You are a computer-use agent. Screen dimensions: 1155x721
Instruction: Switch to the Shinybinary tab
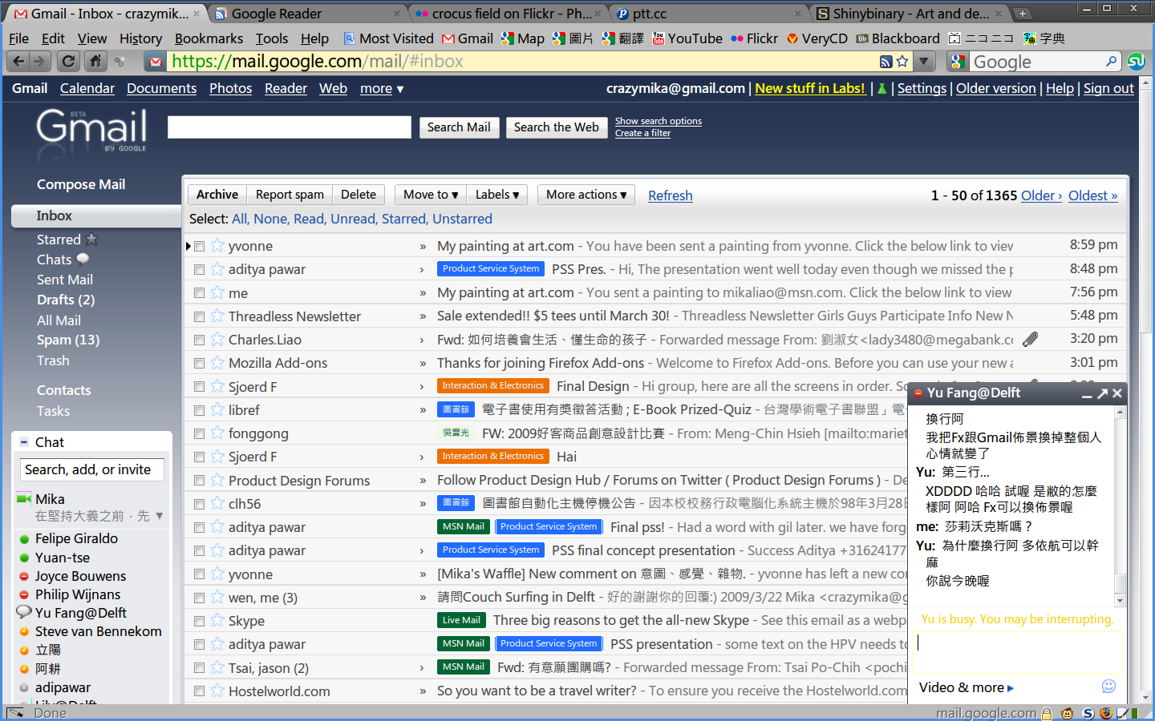click(x=910, y=14)
